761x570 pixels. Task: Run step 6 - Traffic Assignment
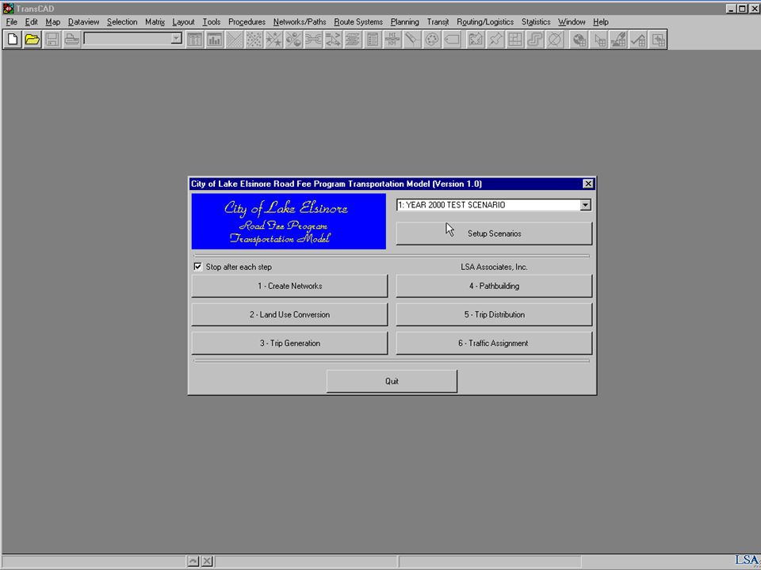point(494,343)
